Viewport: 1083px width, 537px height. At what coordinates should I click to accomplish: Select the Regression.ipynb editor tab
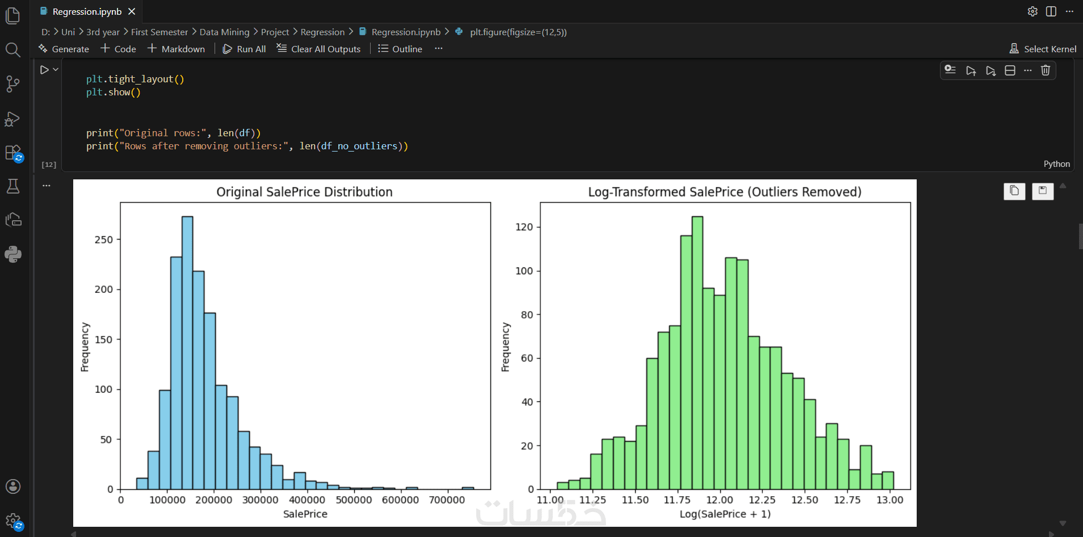point(87,11)
